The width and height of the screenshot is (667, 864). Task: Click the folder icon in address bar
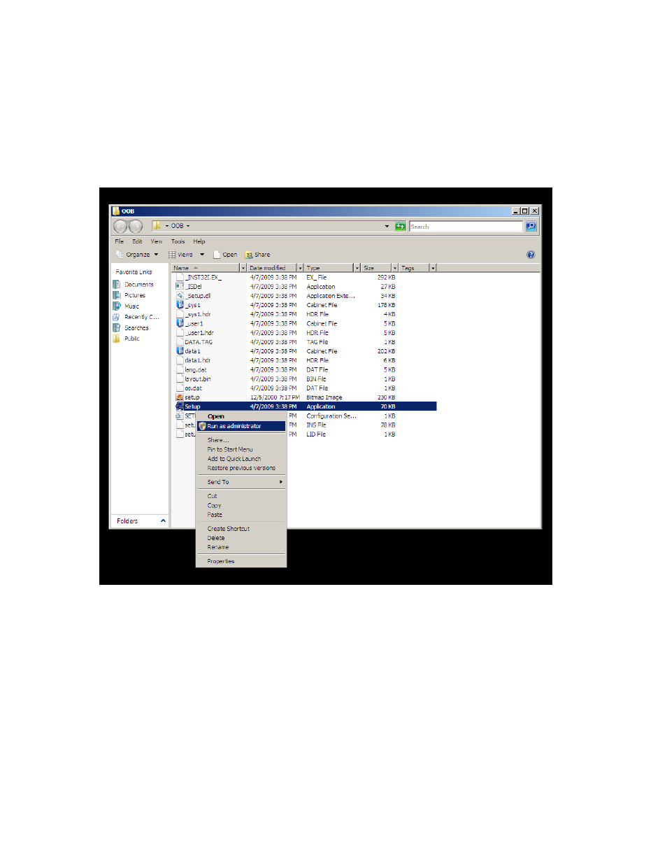click(157, 226)
